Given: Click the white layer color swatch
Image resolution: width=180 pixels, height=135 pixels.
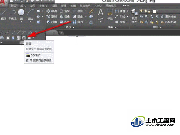Looking at the screenshot, I should (x=154, y=11).
